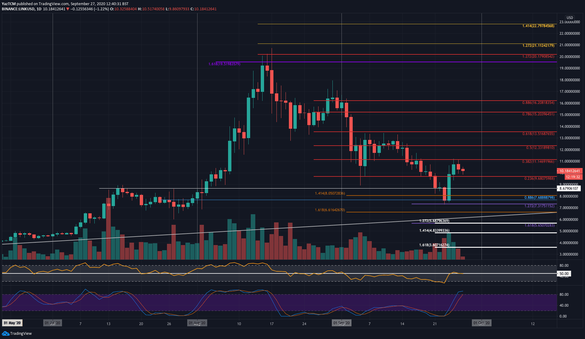Click the TradingView cloud logo icon

[x=5, y=333]
